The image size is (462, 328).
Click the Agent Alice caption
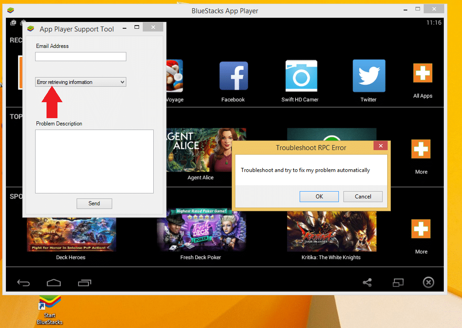point(200,177)
